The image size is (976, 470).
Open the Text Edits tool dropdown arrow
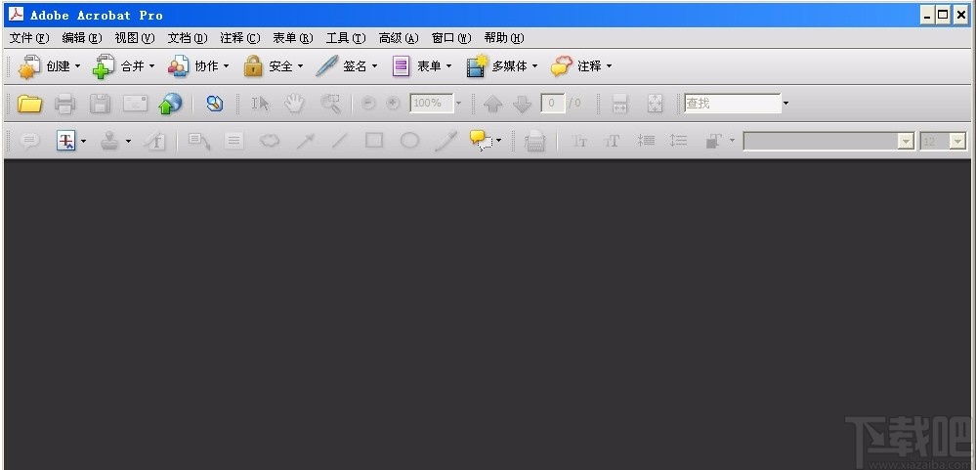[83, 142]
